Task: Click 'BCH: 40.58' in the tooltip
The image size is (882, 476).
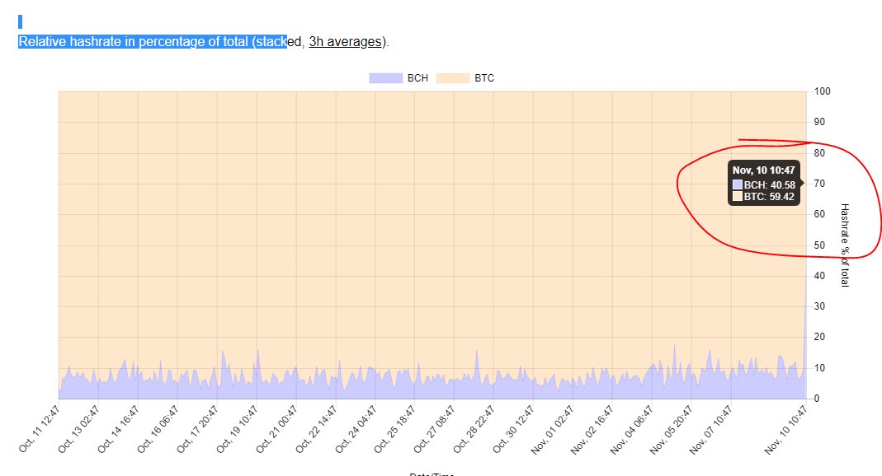Action: pos(770,184)
